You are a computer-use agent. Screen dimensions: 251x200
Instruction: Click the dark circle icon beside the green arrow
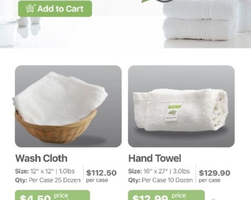(164, 1)
